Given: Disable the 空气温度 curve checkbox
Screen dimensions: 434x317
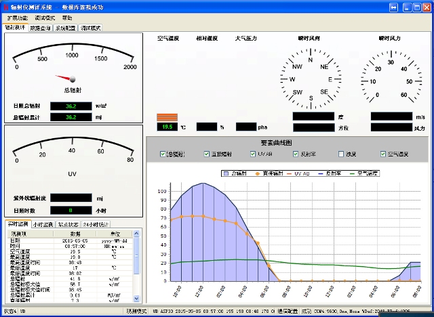Looking at the screenshot, I should pyautogui.click(x=383, y=154).
